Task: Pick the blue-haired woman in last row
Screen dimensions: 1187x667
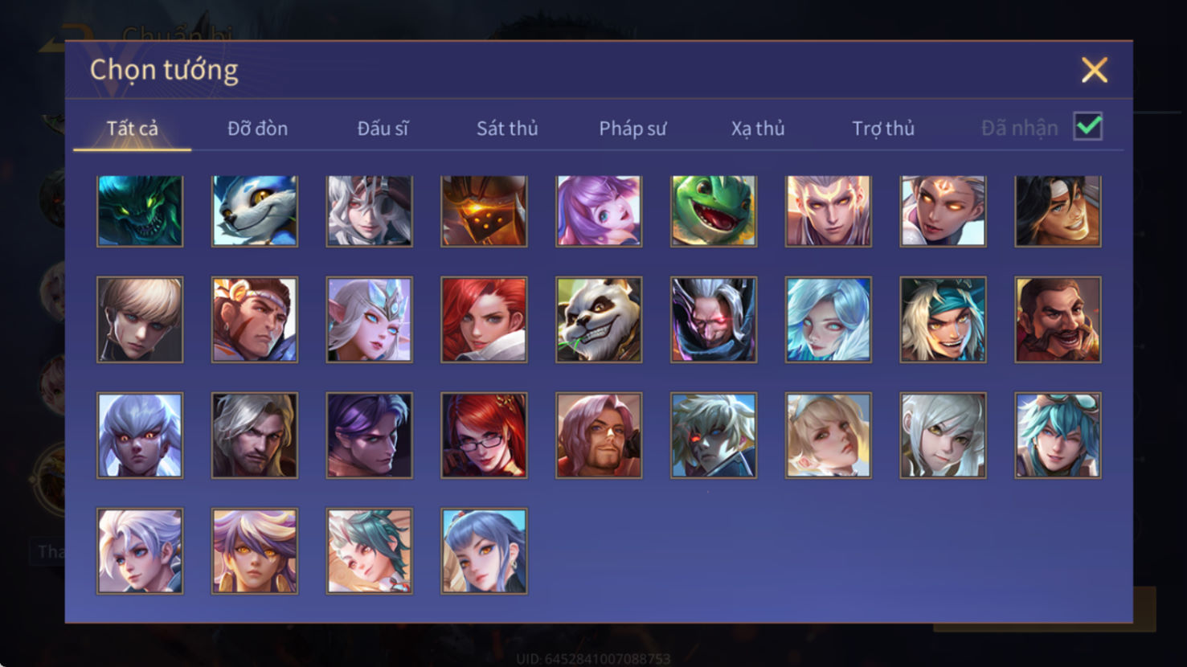Action: 484,551
